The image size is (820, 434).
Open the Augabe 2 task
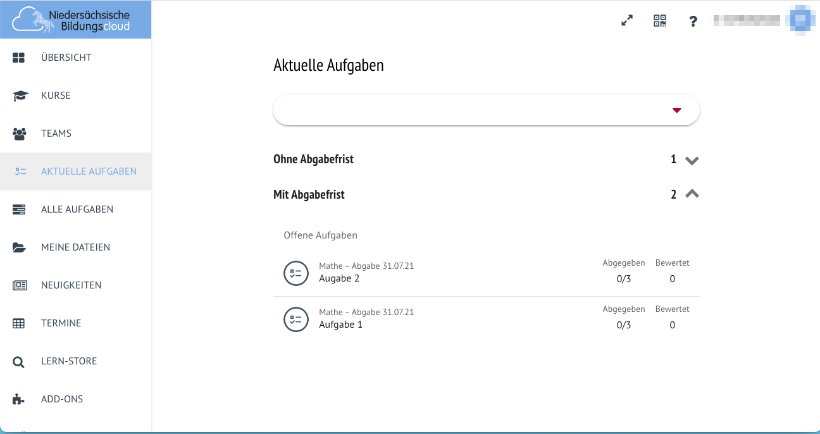(x=339, y=278)
